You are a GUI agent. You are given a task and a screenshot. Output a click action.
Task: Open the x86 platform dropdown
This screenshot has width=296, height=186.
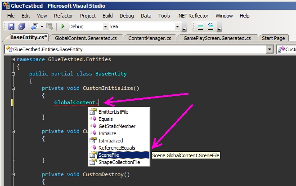pos(177,27)
